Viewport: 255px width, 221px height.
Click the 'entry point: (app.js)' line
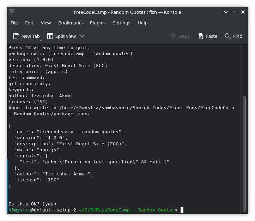(38, 71)
